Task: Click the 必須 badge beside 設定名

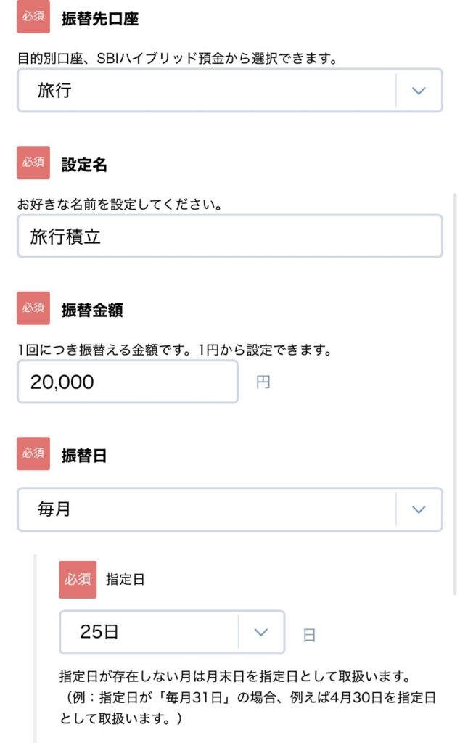Action: tap(33, 163)
